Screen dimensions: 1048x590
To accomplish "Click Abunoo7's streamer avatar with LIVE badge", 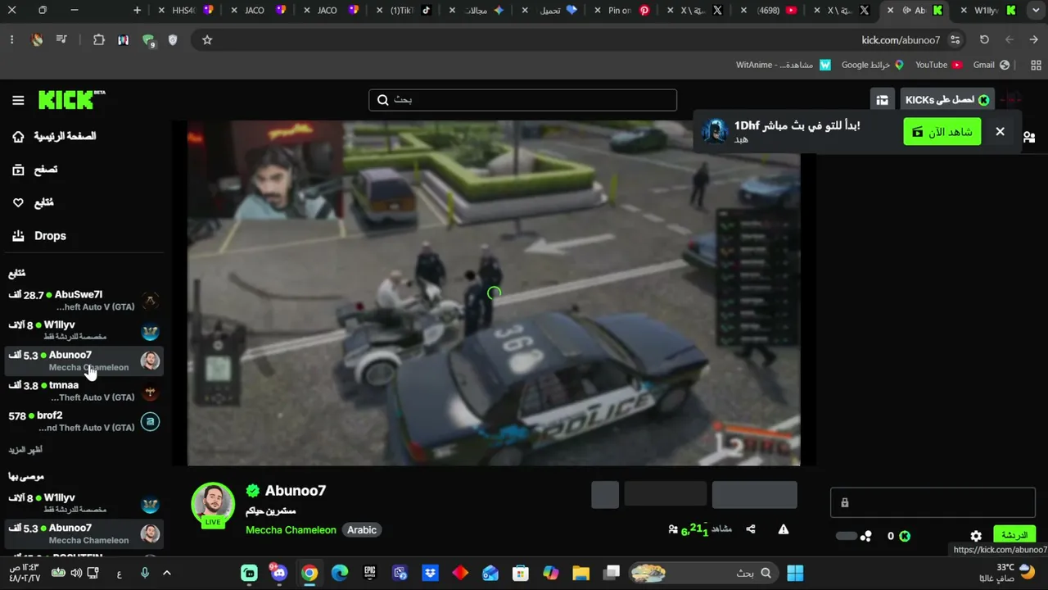I will (x=213, y=505).
